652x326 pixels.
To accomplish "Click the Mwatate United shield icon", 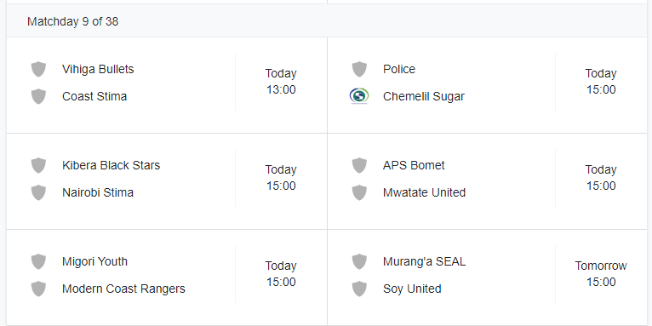I will pyautogui.click(x=359, y=193).
